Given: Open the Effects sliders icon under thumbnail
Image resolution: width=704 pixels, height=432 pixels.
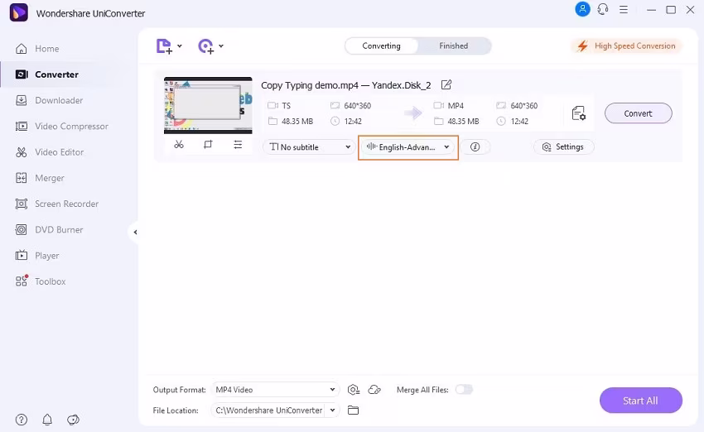Looking at the screenshot, I should [x=238, y=145].
